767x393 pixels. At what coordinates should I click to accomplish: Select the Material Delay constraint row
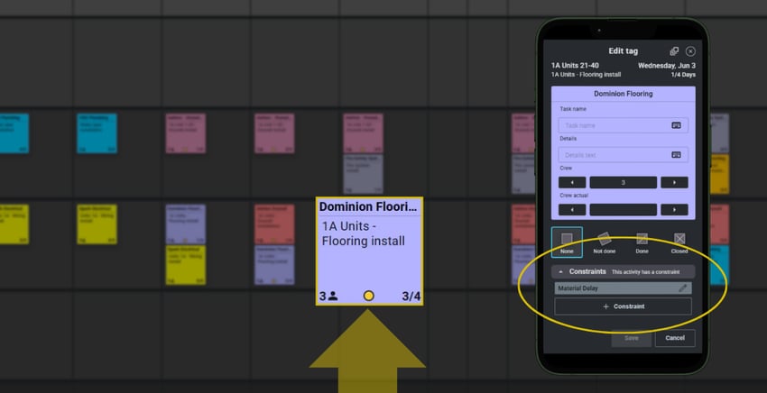[624, 288]
